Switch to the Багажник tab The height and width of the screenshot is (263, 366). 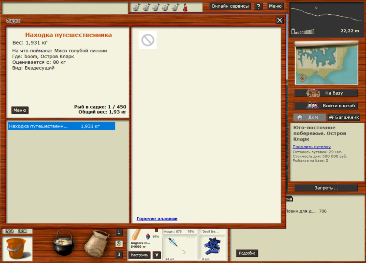tap(343, 118)
